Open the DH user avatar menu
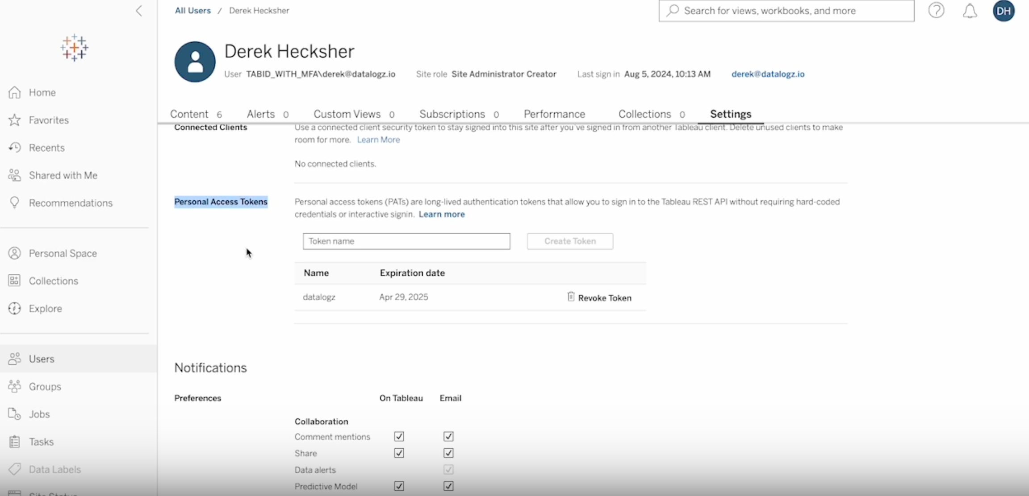The height and width of the screenshot is (496, 1029). point(1004,11)
